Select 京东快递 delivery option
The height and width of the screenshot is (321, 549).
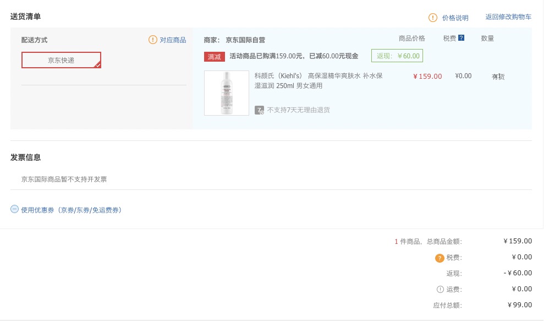61,60
